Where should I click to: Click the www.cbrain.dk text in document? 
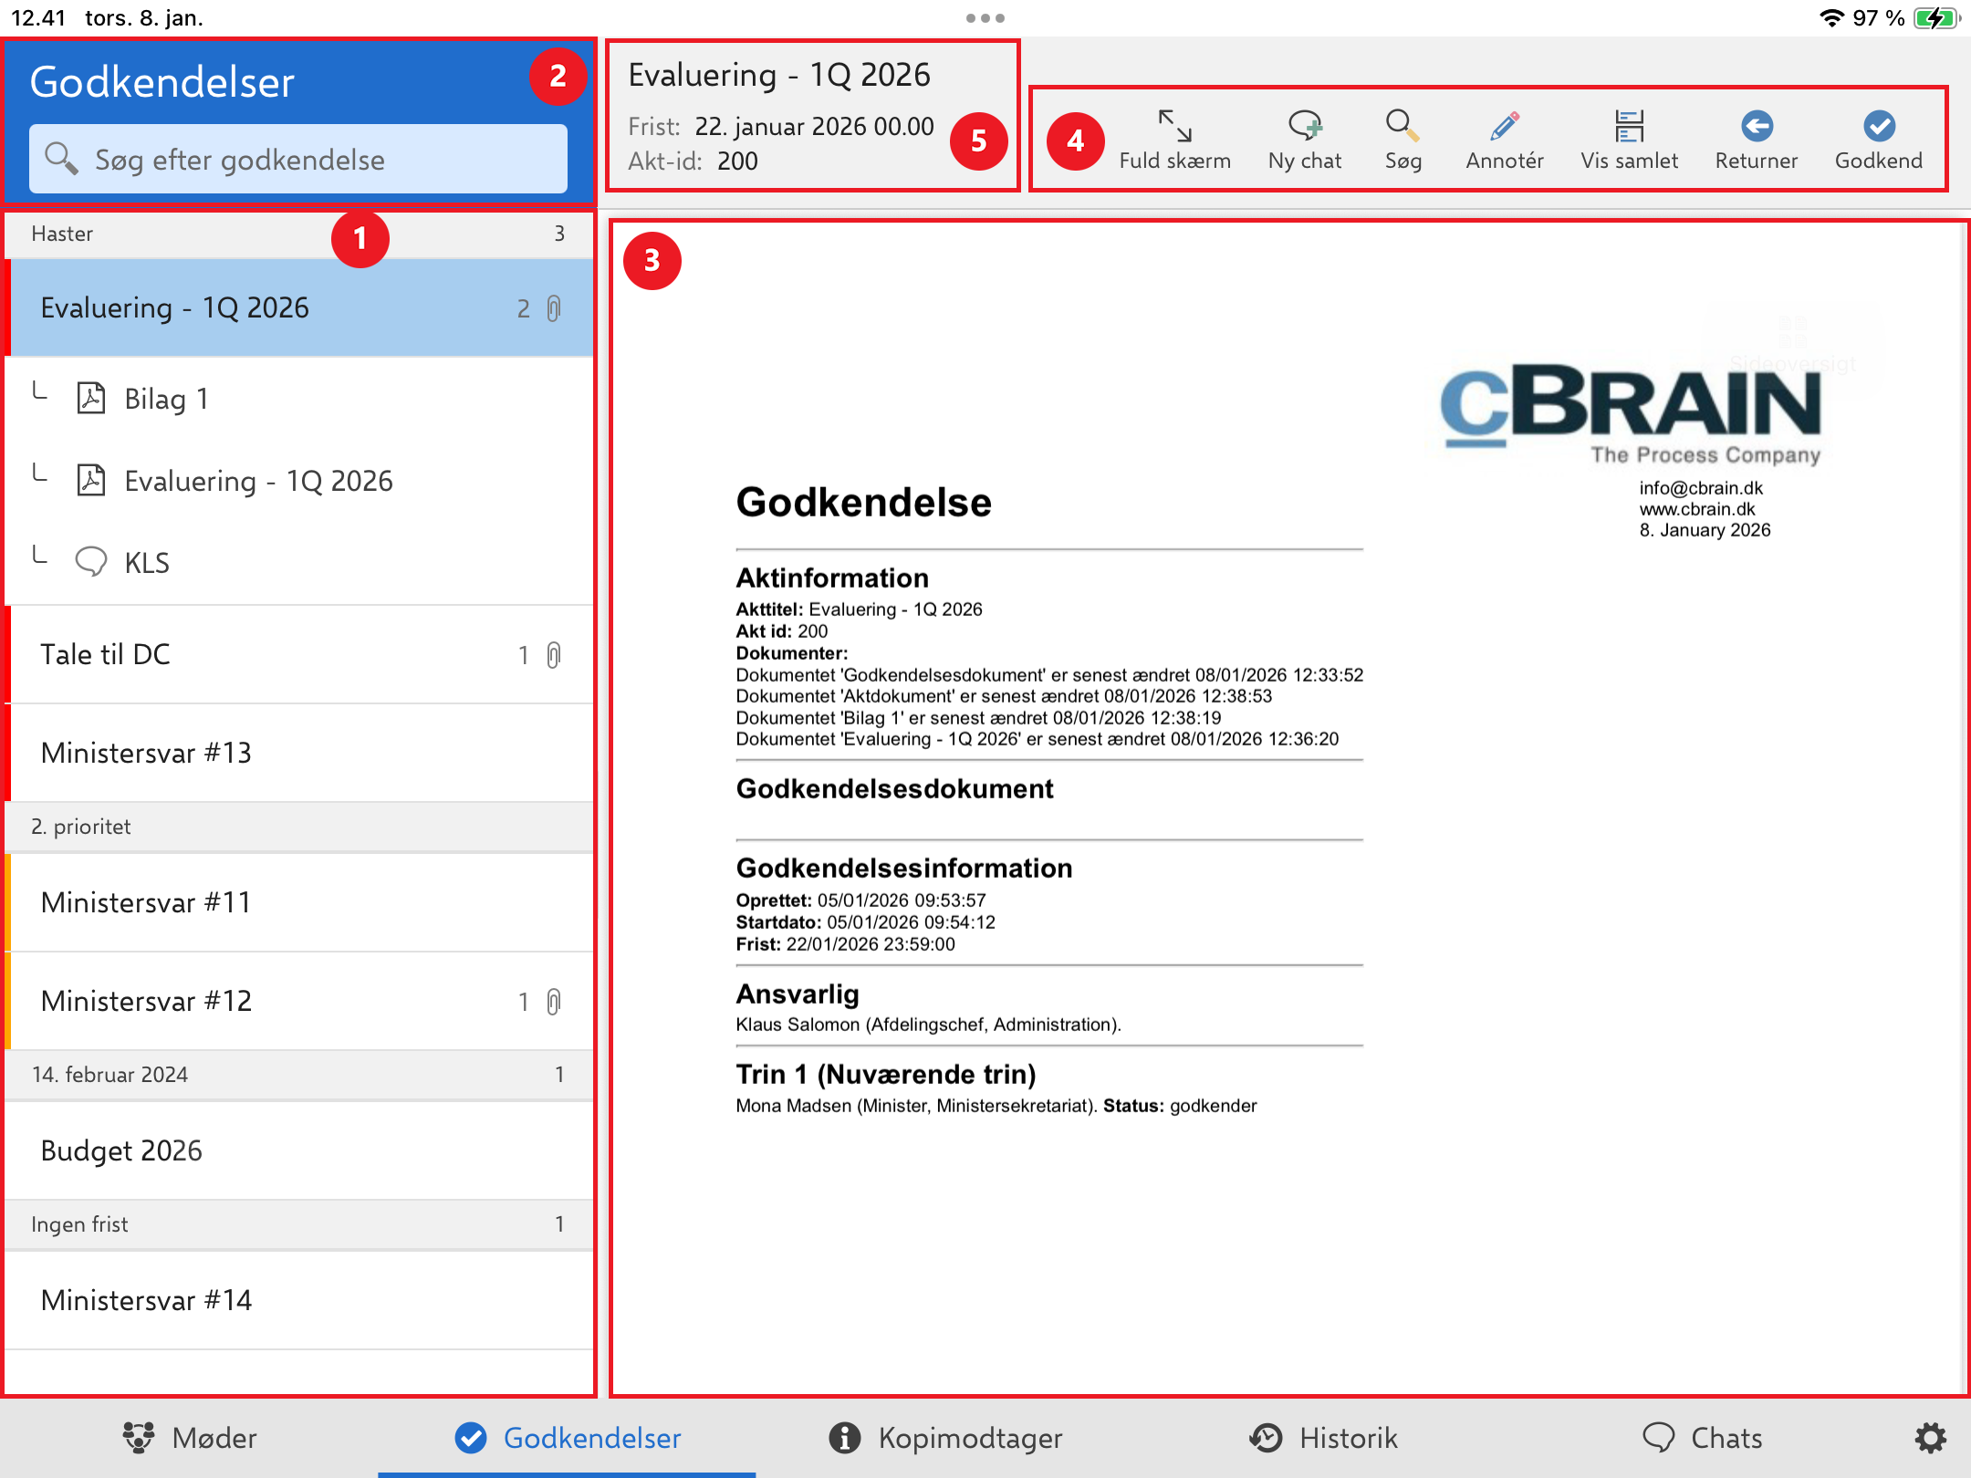point(1696,509)
